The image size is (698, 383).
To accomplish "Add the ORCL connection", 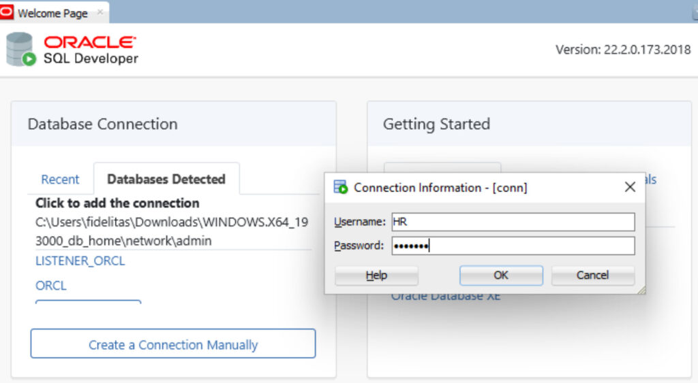I will tap(50, 285).
